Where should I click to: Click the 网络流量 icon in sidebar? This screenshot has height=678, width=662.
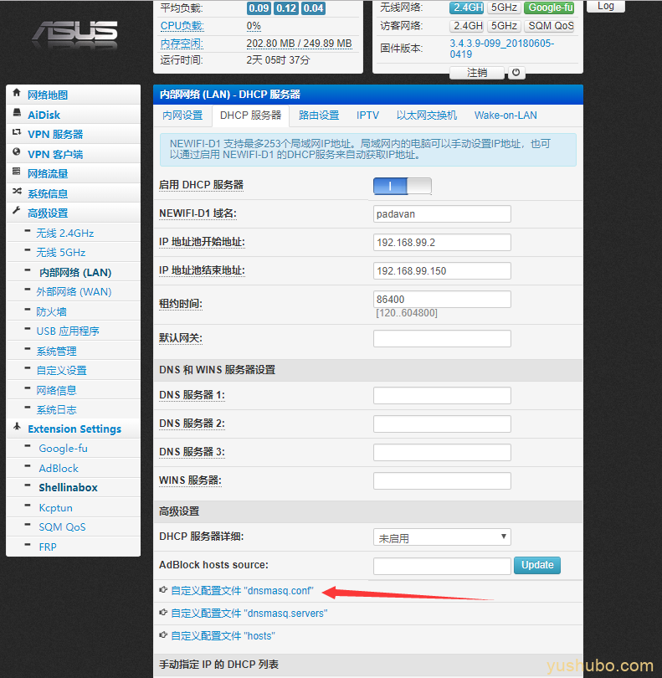17,172
